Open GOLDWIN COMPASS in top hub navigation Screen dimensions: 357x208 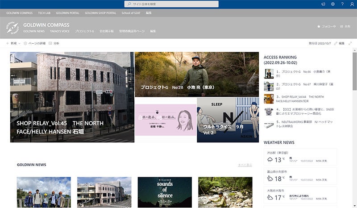tap(19, 13)
